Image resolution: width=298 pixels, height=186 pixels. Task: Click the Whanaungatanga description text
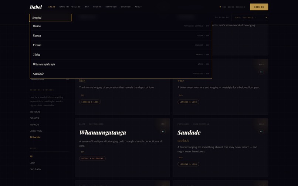pyautogui.click(x=121, y=144)
